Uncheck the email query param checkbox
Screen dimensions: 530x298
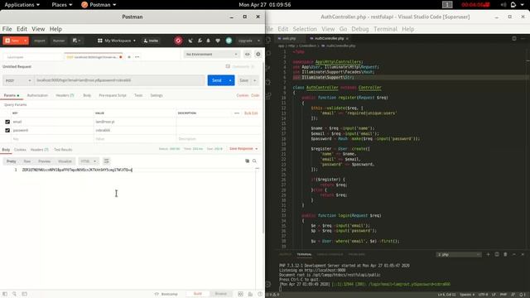click(7, 122)
